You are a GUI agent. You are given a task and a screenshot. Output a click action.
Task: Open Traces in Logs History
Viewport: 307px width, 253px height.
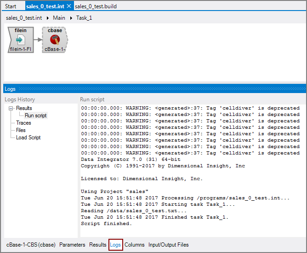pyautogui.click(x=23, y=123)
